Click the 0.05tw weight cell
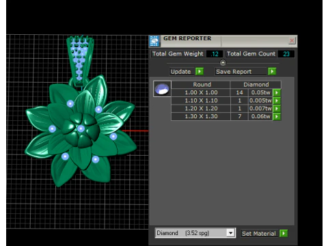Image resolution: width=328 pixels, height=246 pixels. point(260,93)
